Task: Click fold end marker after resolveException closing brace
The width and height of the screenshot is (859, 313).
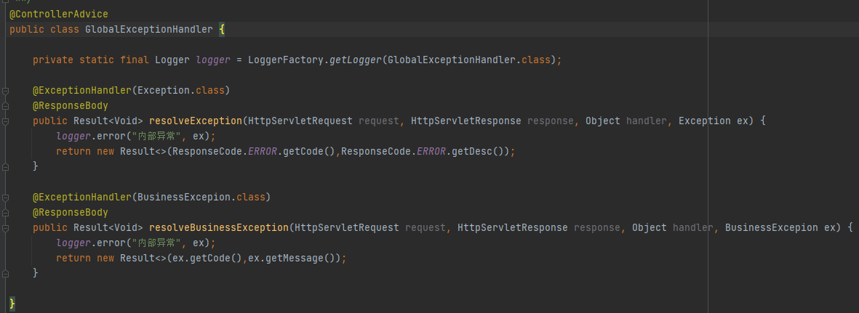Action: click(6, 167)
